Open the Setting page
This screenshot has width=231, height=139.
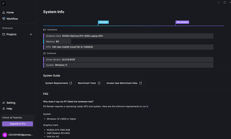coord(11,103)
